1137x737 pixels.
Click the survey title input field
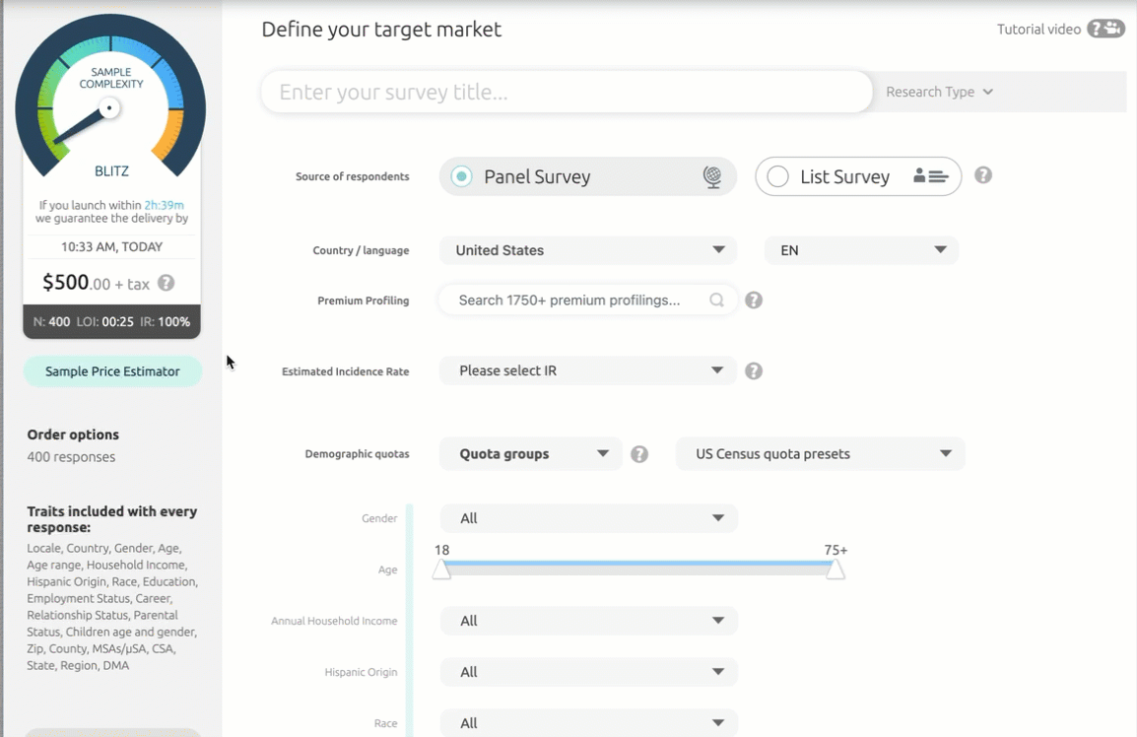click(x=567, y=93)
